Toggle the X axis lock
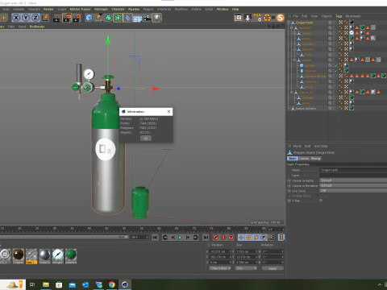The height and width of the screenshot is (290, 387). (16, 18)
